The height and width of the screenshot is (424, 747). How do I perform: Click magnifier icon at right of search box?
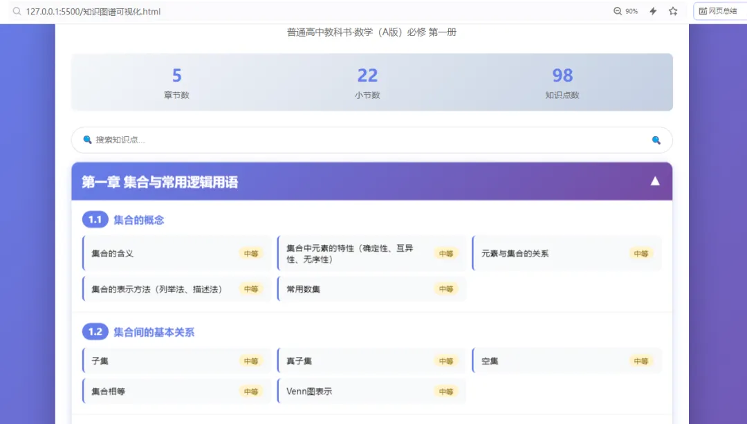click(656, 140)
